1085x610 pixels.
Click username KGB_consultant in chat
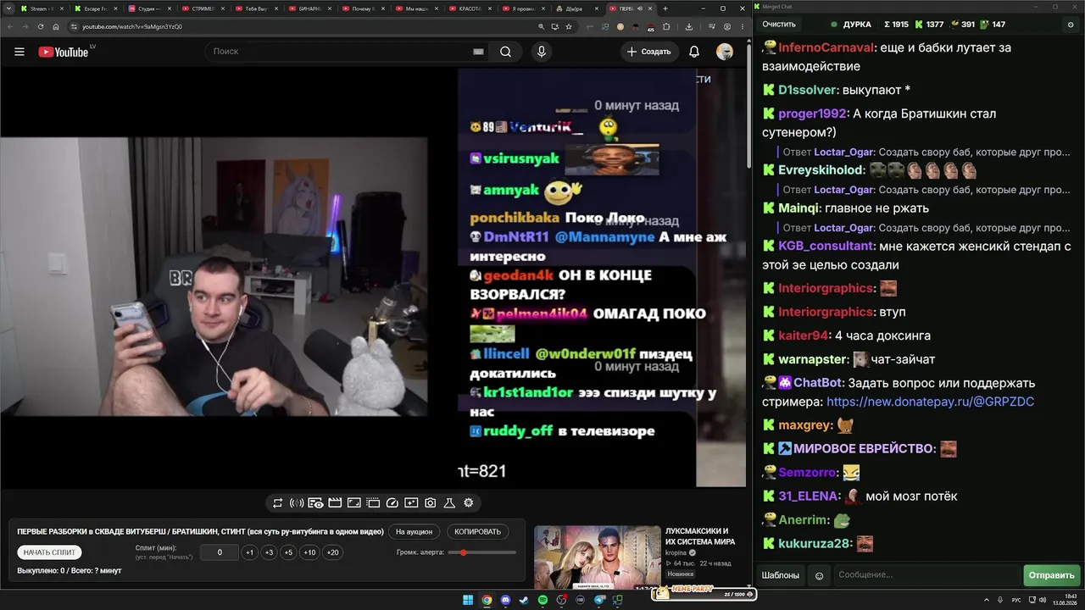[x=826, y=247]
